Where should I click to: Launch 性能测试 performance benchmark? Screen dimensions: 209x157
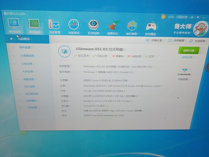74,27
